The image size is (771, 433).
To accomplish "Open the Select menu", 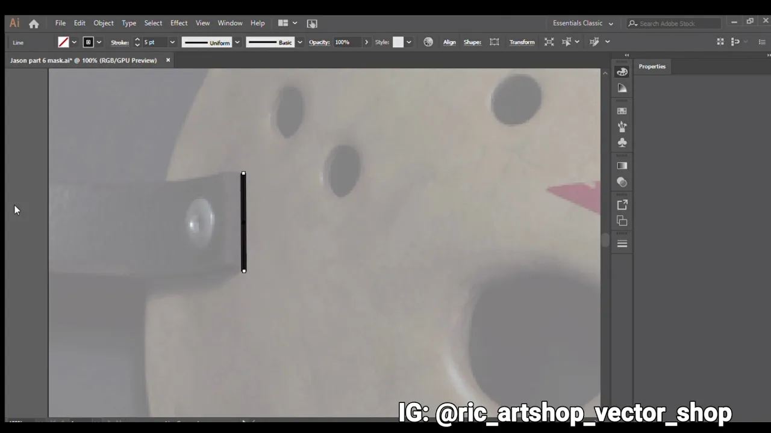I will [153, 23].
